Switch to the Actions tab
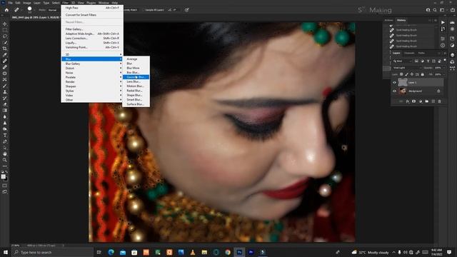The image size is (457, 257). (388, 20)
